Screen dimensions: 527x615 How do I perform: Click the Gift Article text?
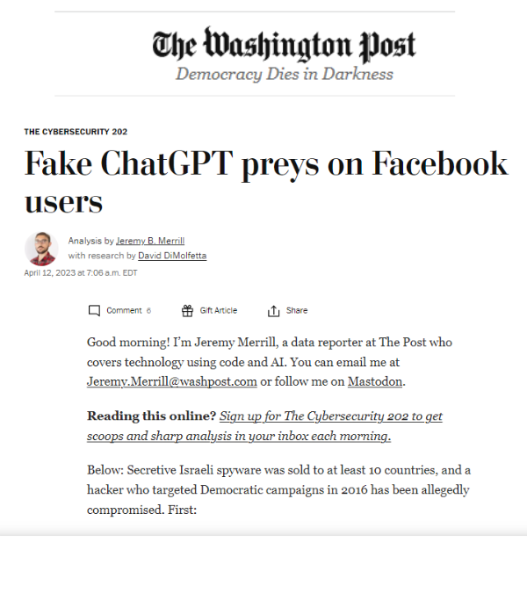point(219,311)
